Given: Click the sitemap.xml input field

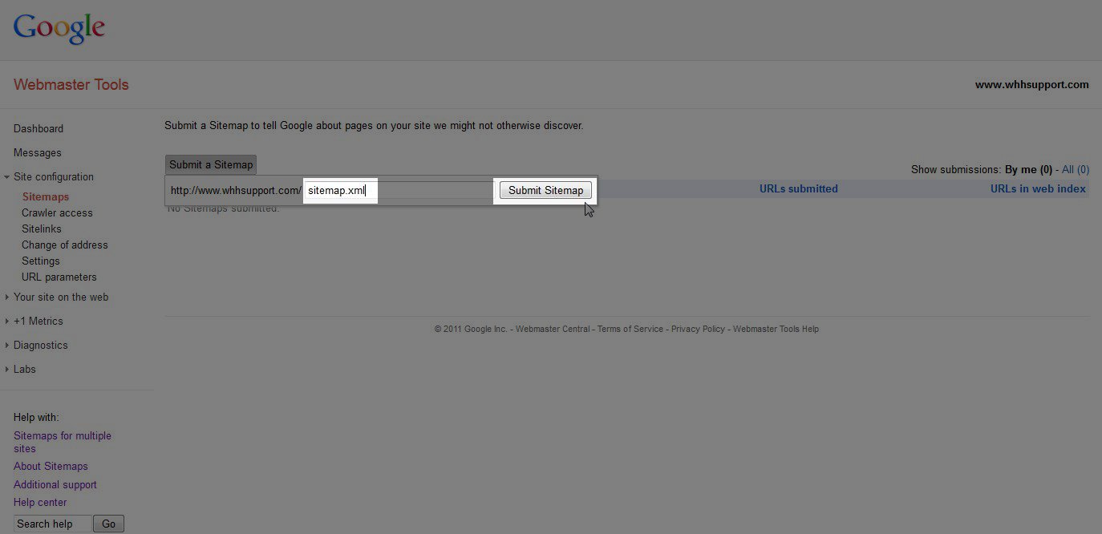Looking at the screenshot, I should (x=397, y=190).
